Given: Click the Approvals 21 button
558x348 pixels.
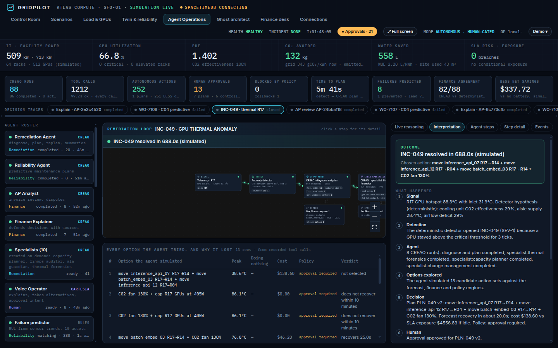Looking at the screenshot, I should point(357,32).
